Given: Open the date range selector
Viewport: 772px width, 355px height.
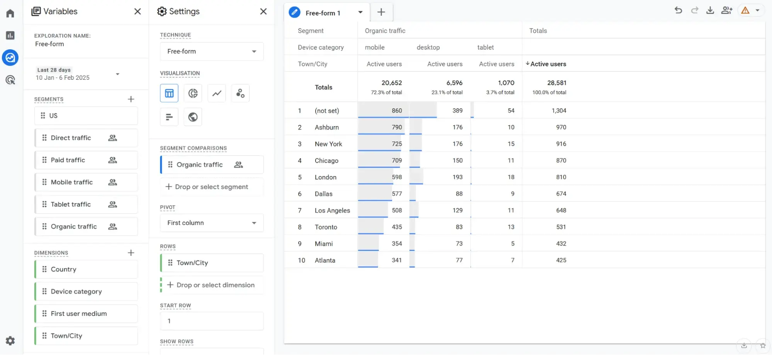Looking at the screenshot, I should (77, 74).
